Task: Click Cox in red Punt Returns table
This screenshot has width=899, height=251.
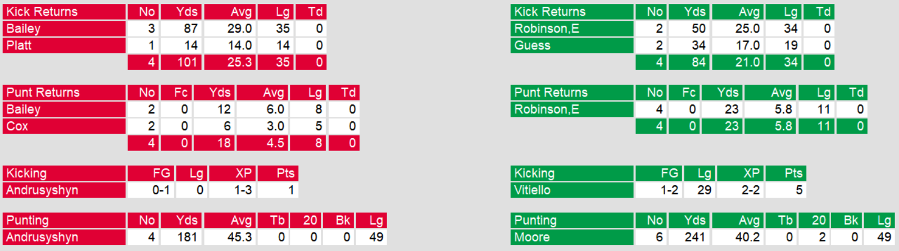Action: [17, 126]
